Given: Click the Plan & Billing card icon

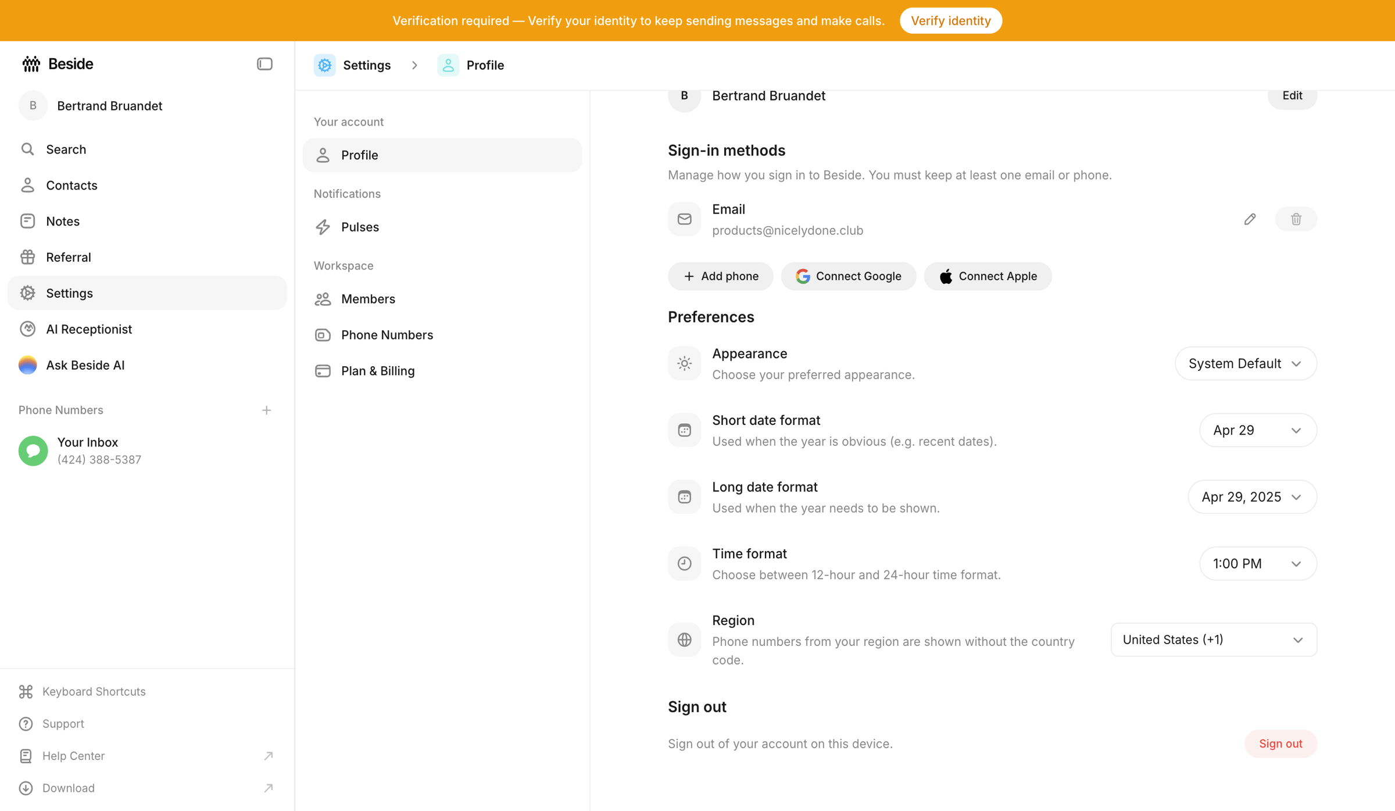Looking at the screenshot, I should coord(323,371).
